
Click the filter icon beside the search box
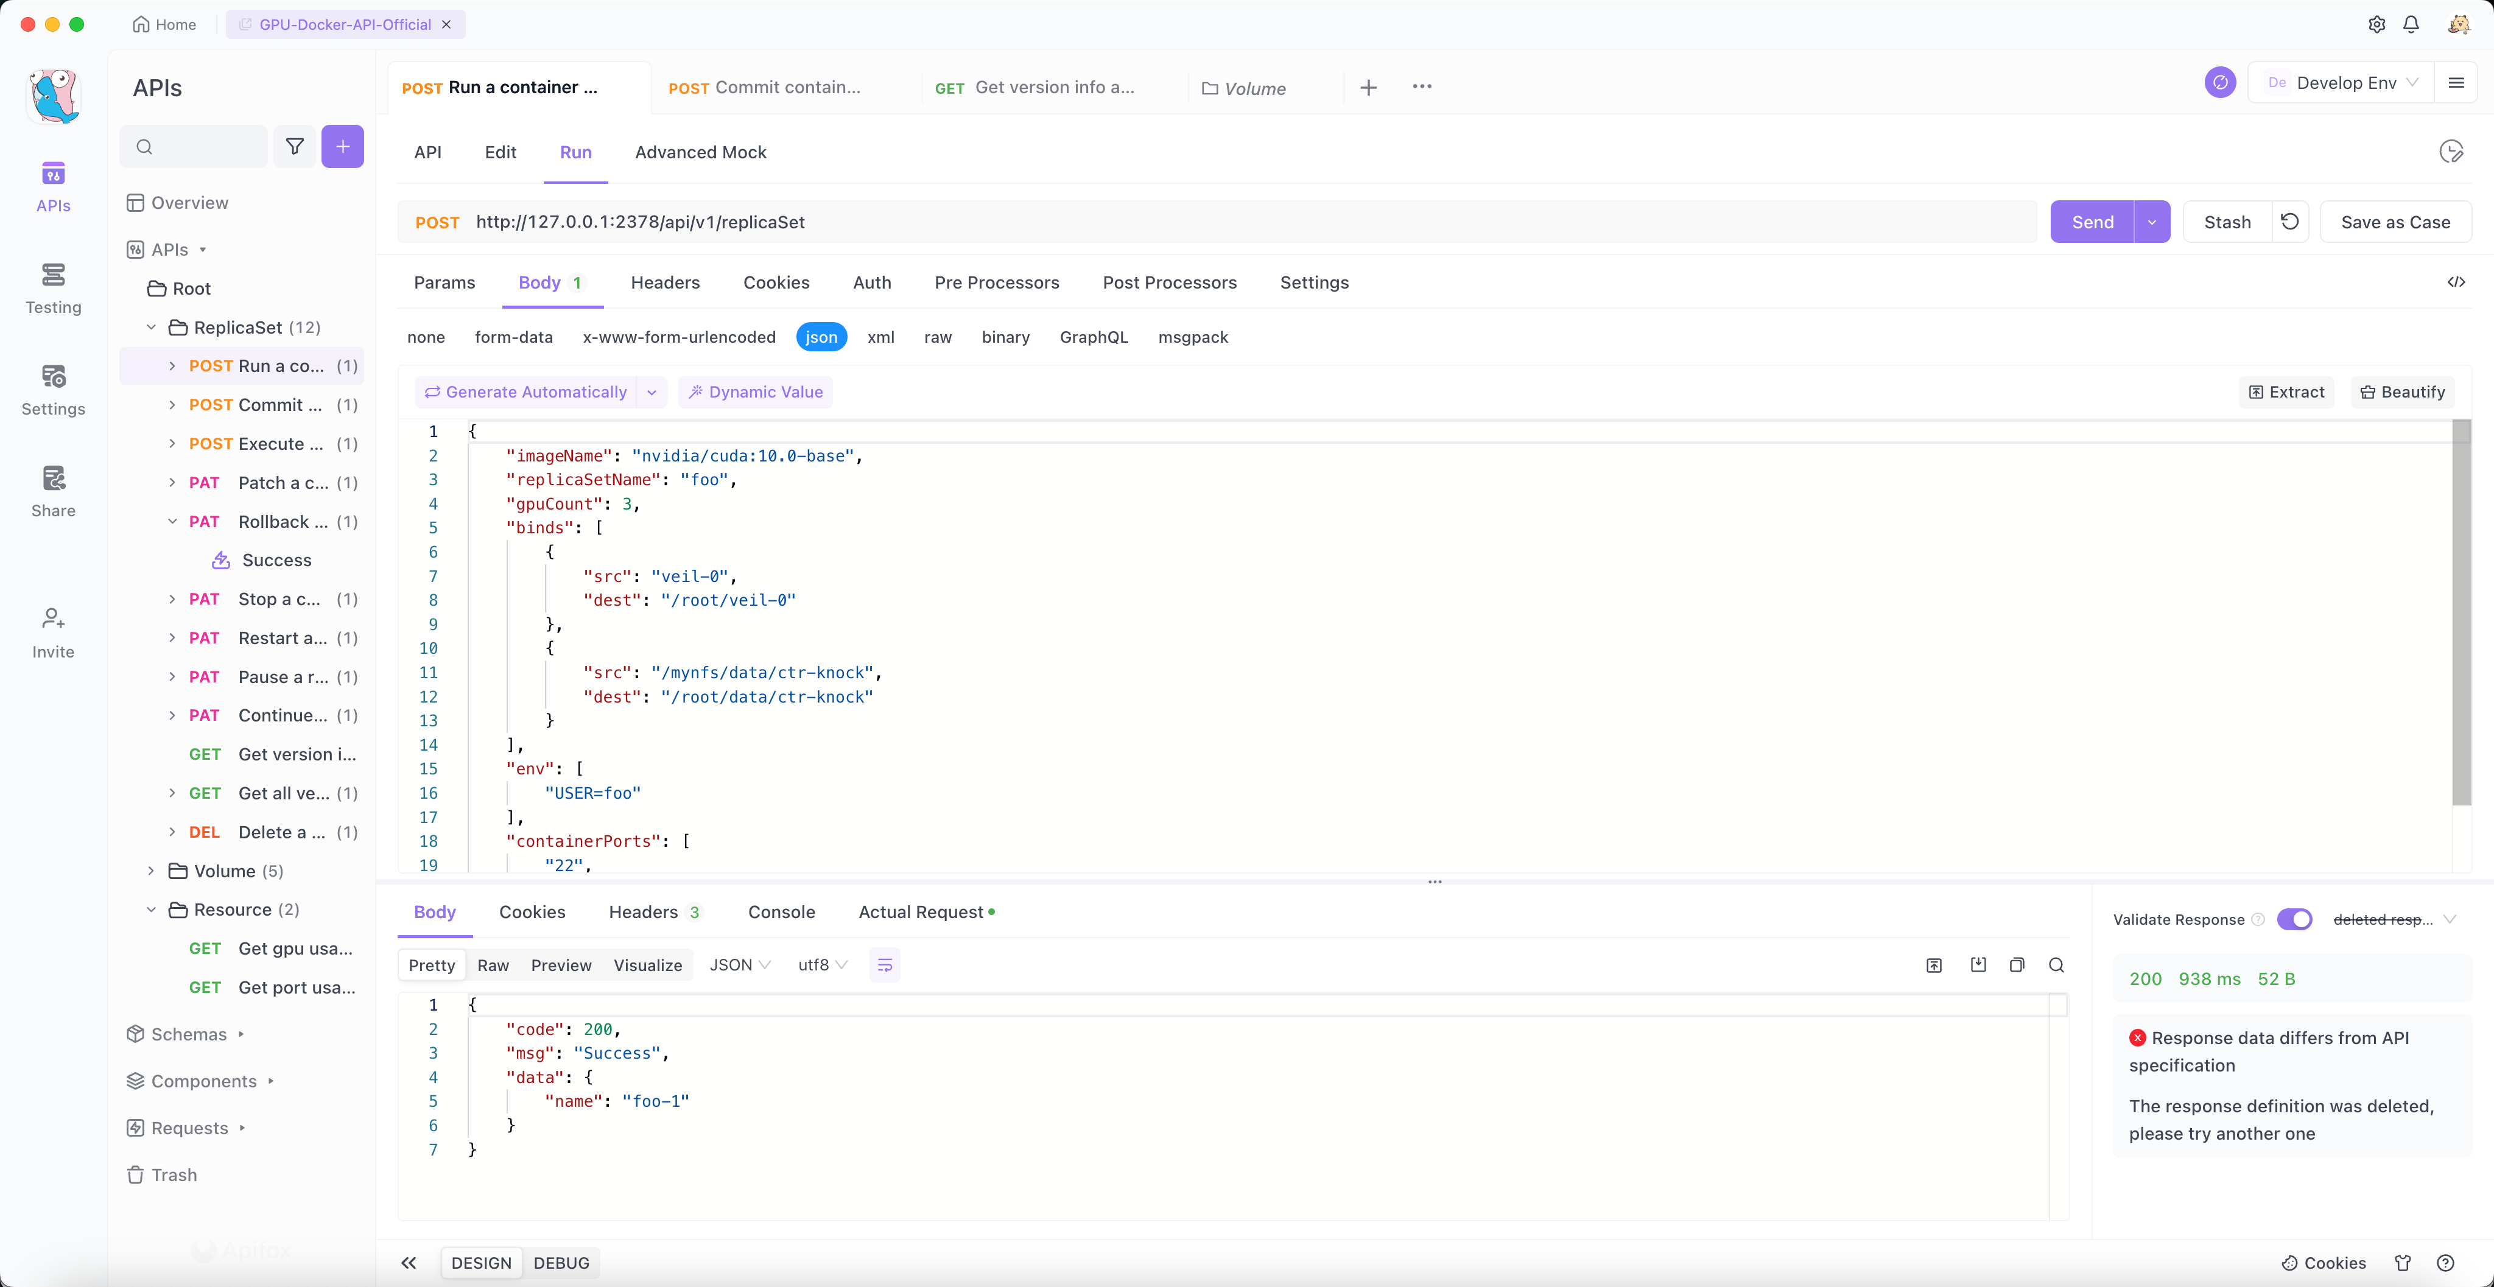(x=294, y=146)
